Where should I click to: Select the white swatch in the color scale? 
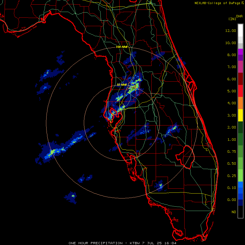pyautogui.click(x=240, y=30)
